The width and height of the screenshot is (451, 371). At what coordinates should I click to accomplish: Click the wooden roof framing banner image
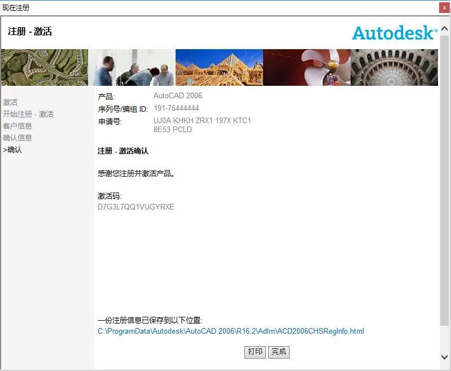[219, 67]
